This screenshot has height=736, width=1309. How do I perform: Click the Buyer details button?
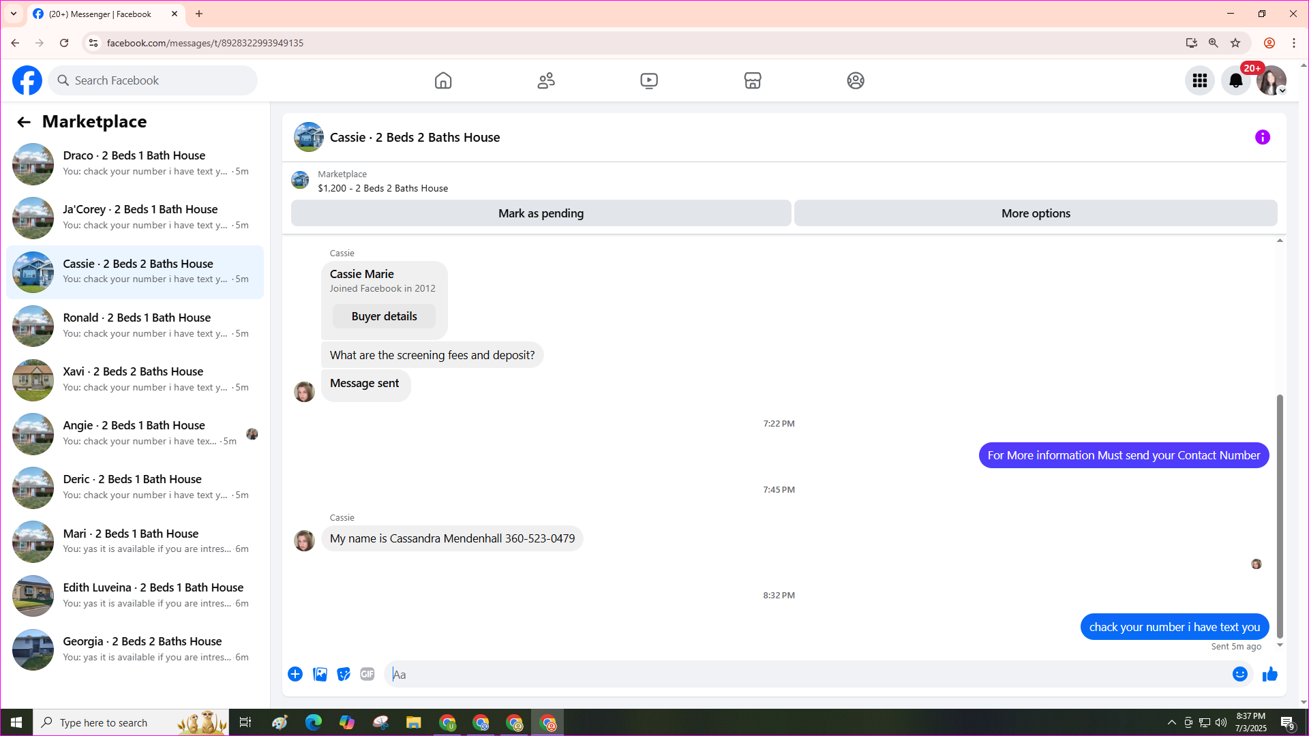pyautogui.click(x=384, y=316)
